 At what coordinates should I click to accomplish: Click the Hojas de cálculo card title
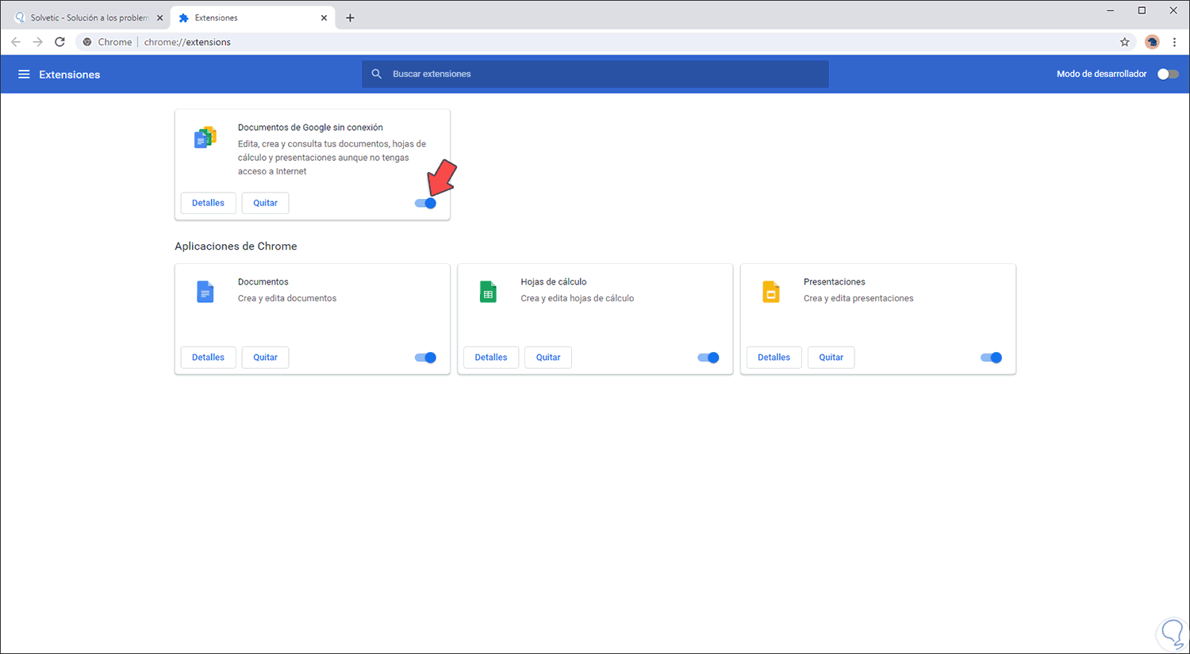click(x=554, y=282)
